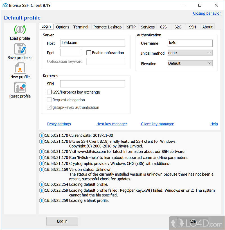Click log text 'Loading a blank profile.'
The width and height of the screenshot is (225, 230).
[89, 200]
